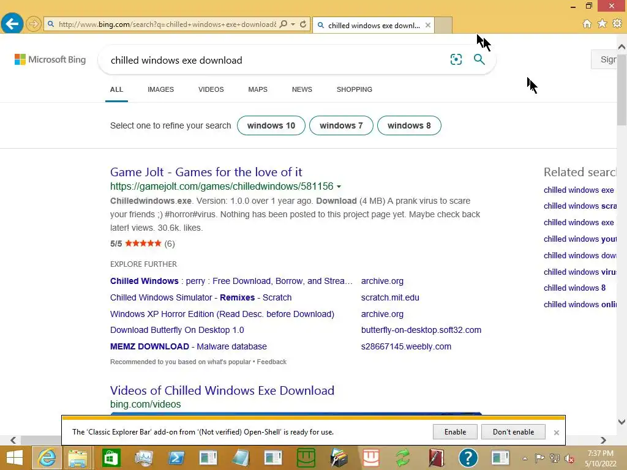Click the Microsoft Bing logo
The height and width of the screenshot is (470, 627).
[x=50, y=59]
